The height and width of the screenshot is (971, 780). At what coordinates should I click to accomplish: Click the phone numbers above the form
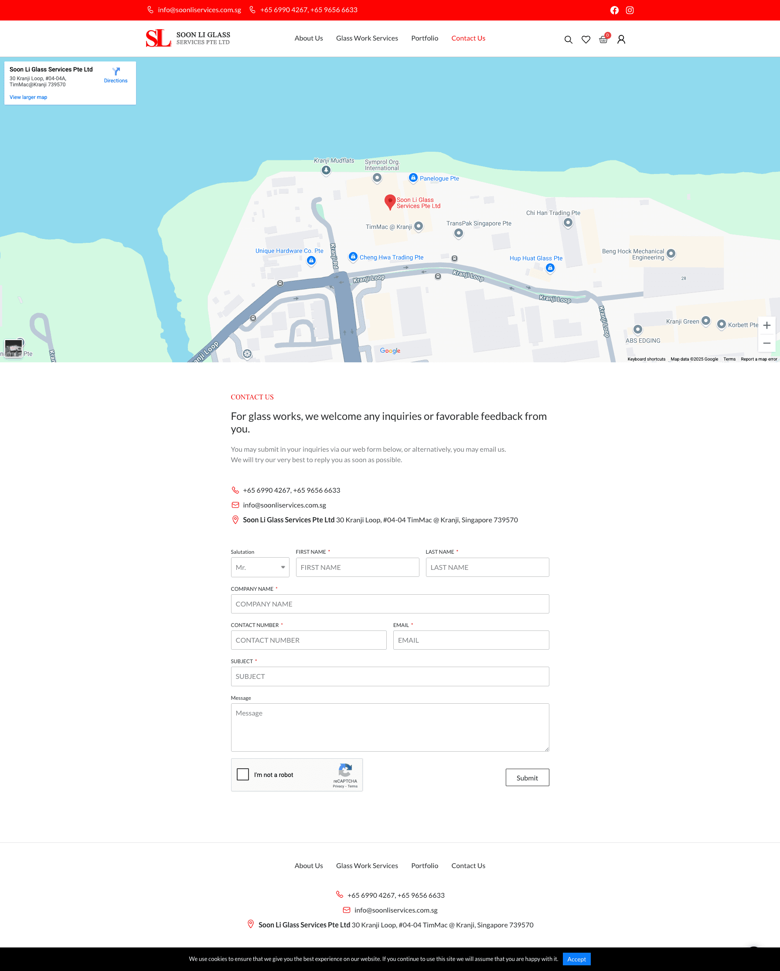point(291,490)
